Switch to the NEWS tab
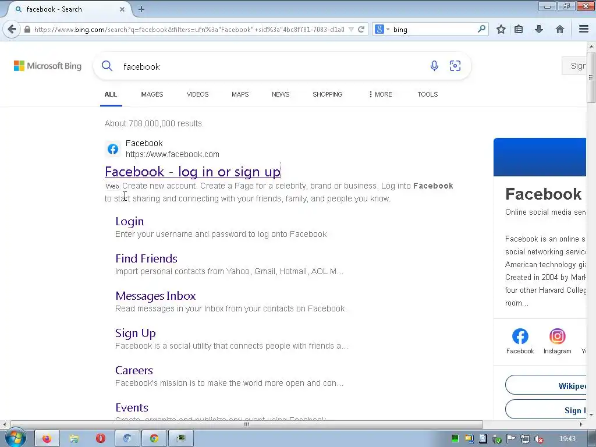Image resolution: width=596 pixels, height=447 pixels. pyautogui.click(x=281, y=94)
